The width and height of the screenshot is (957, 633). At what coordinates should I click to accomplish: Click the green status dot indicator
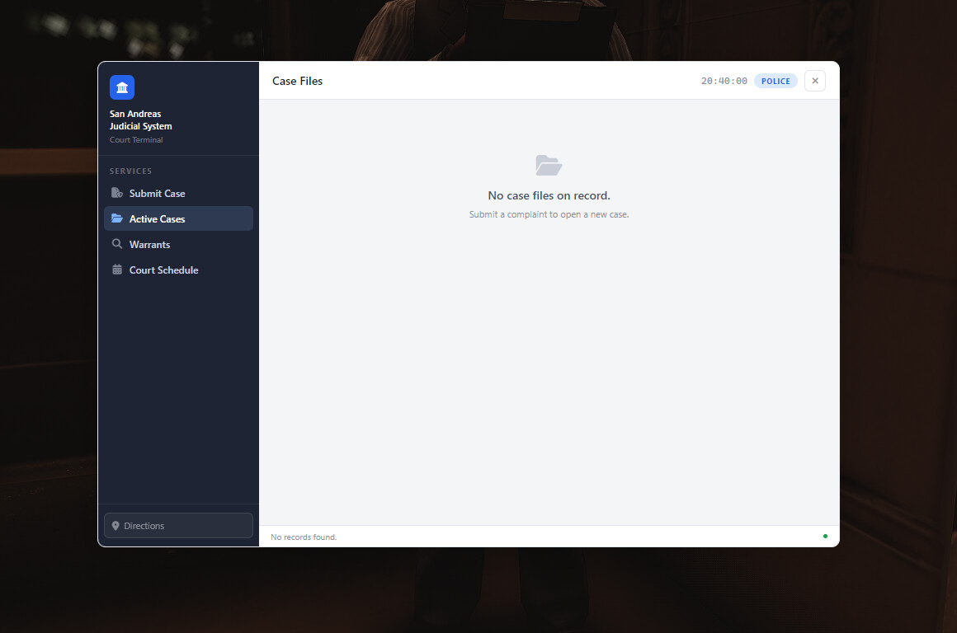[x=825, y=537]
